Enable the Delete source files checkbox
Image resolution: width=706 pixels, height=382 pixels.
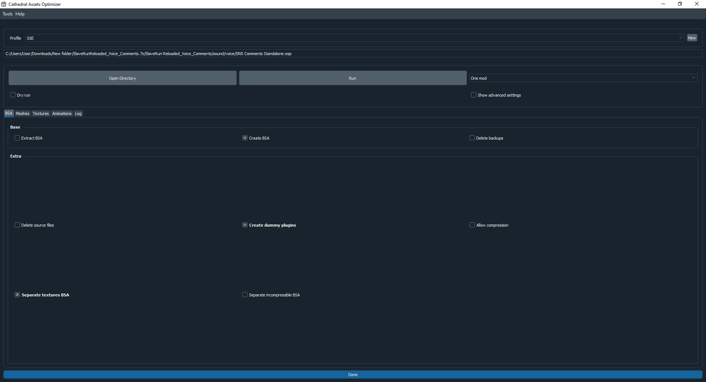click(17, 225)
